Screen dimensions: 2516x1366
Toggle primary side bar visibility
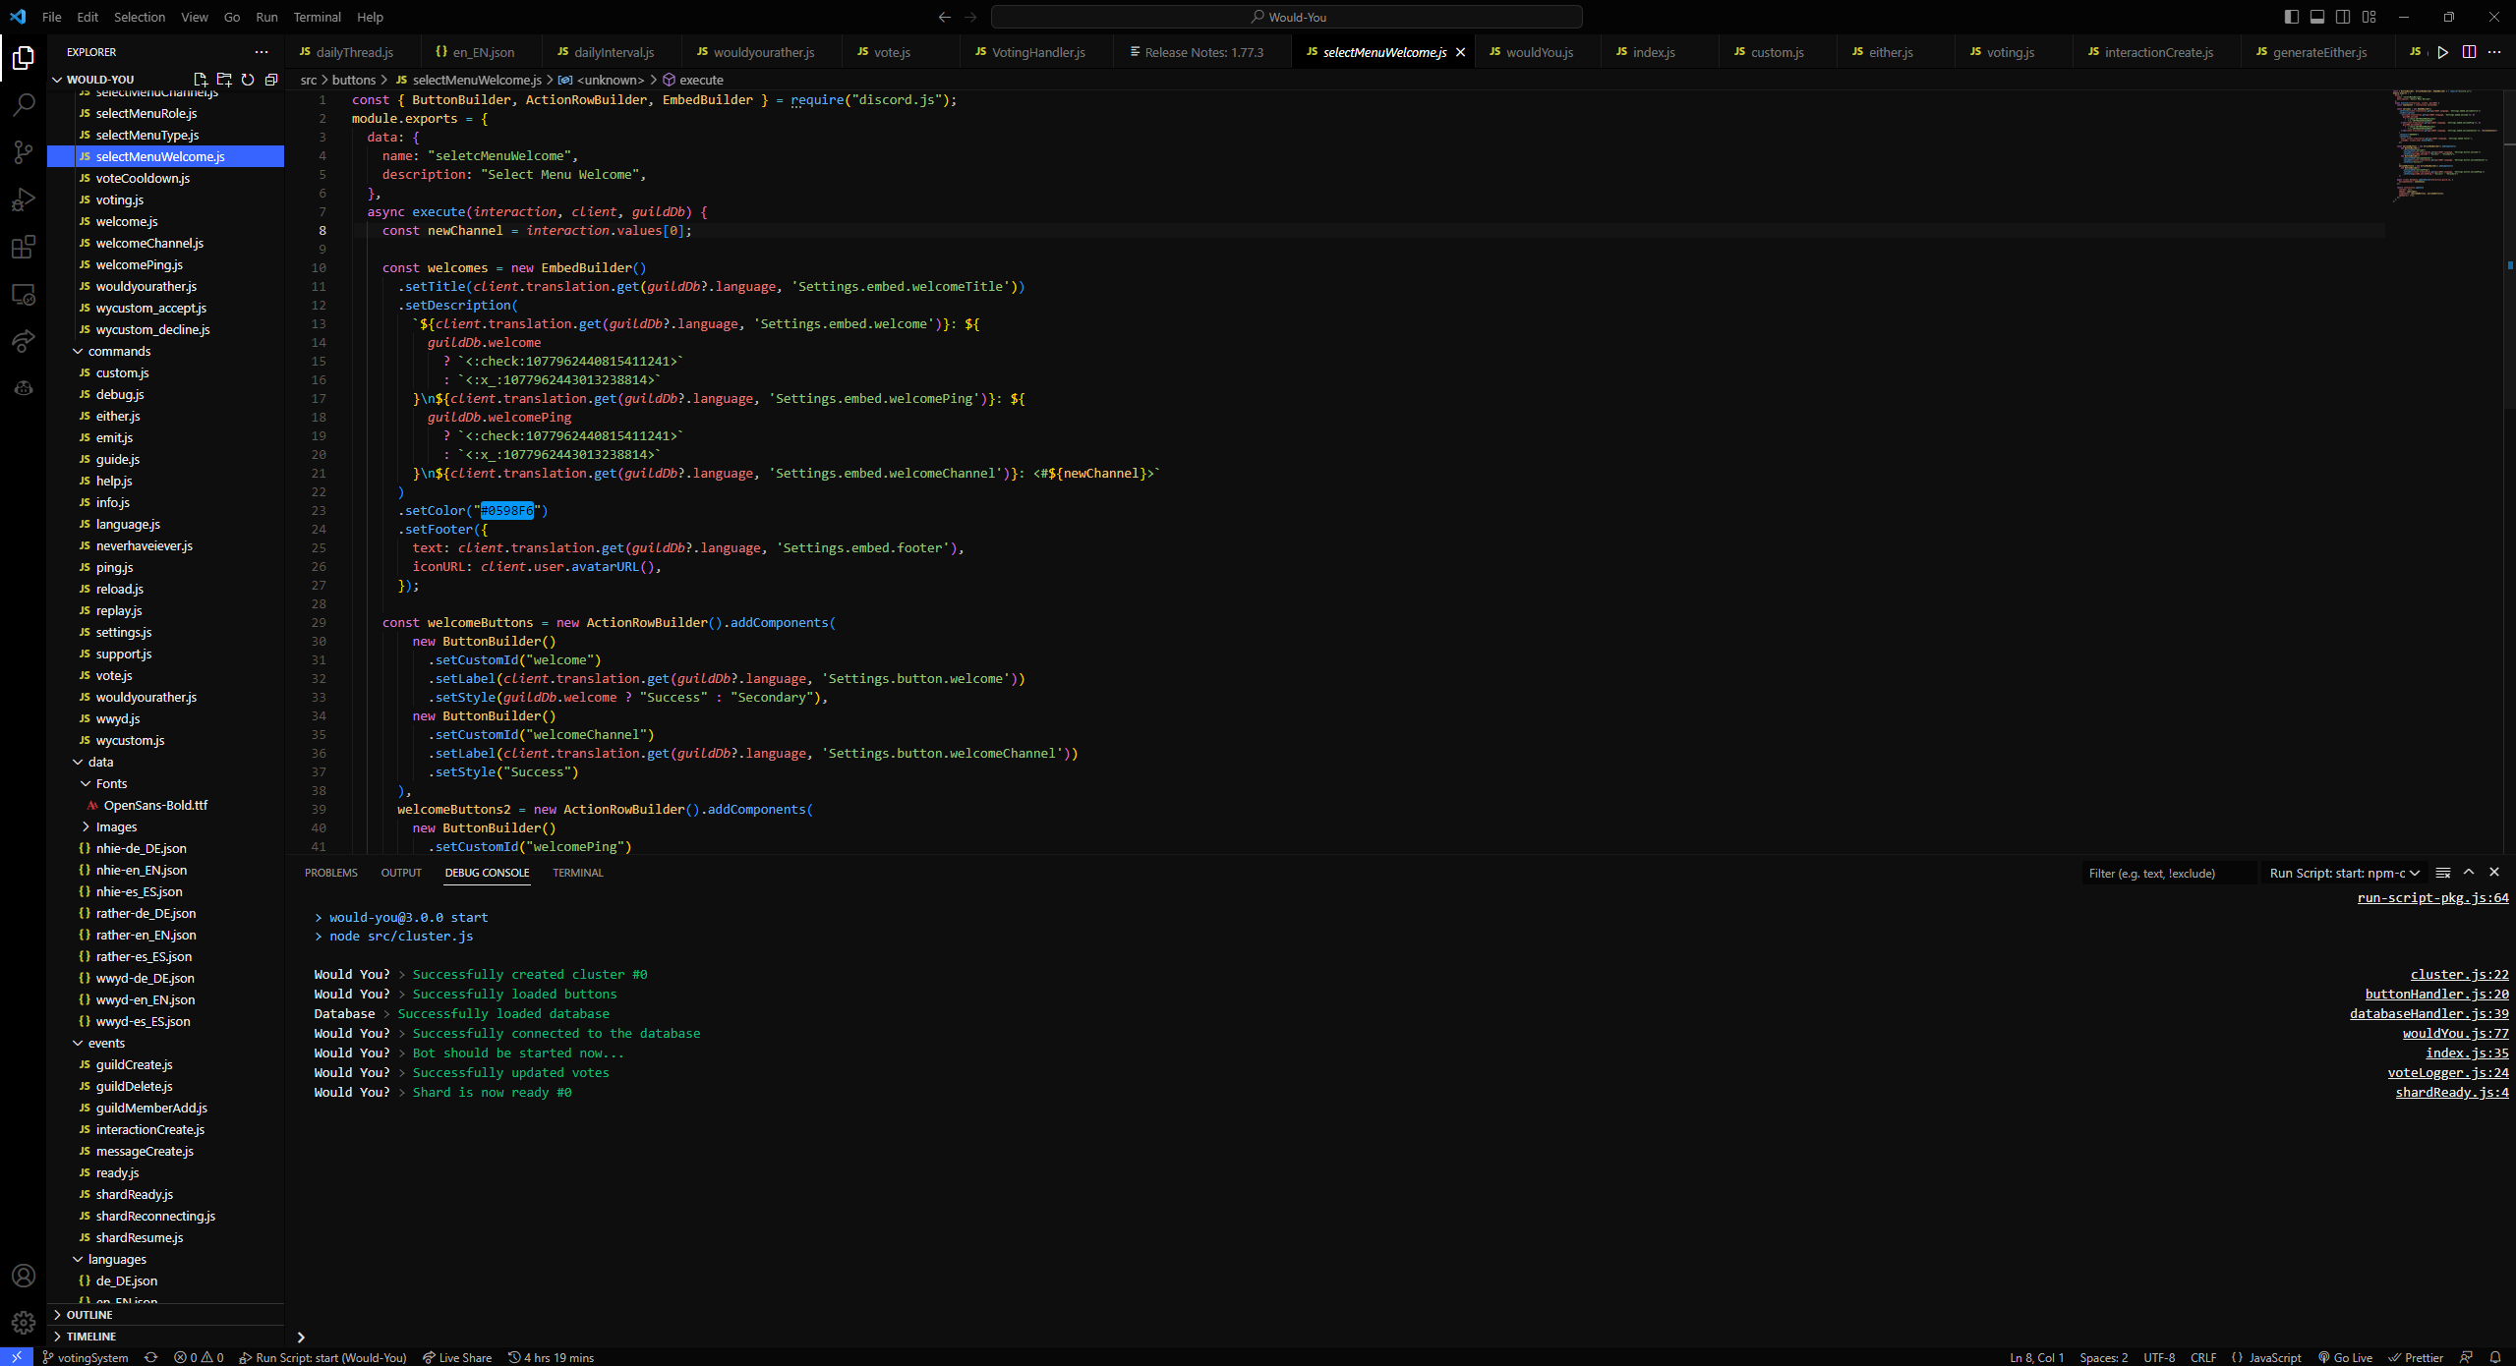click(x=2292, y=17)
